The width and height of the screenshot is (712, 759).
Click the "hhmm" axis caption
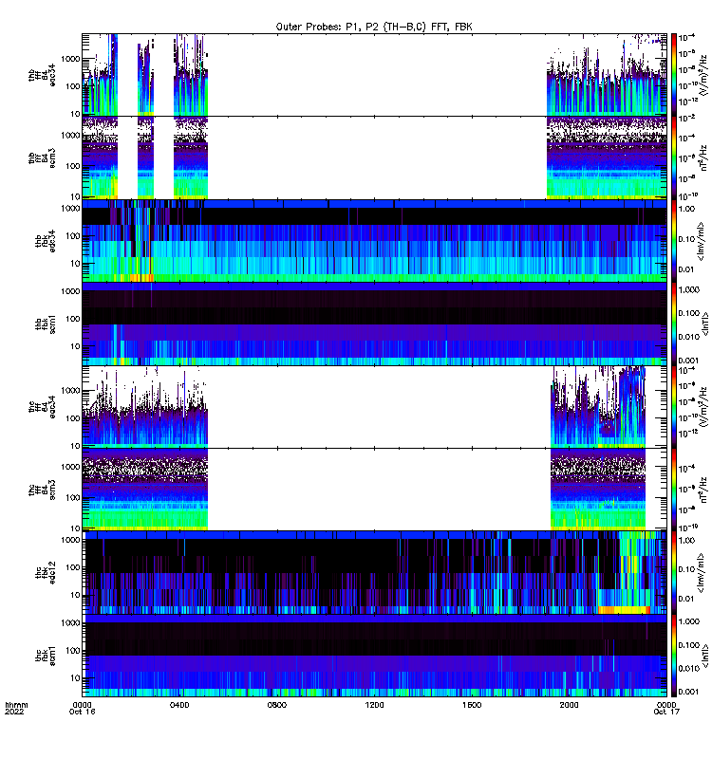coord(17,705)
